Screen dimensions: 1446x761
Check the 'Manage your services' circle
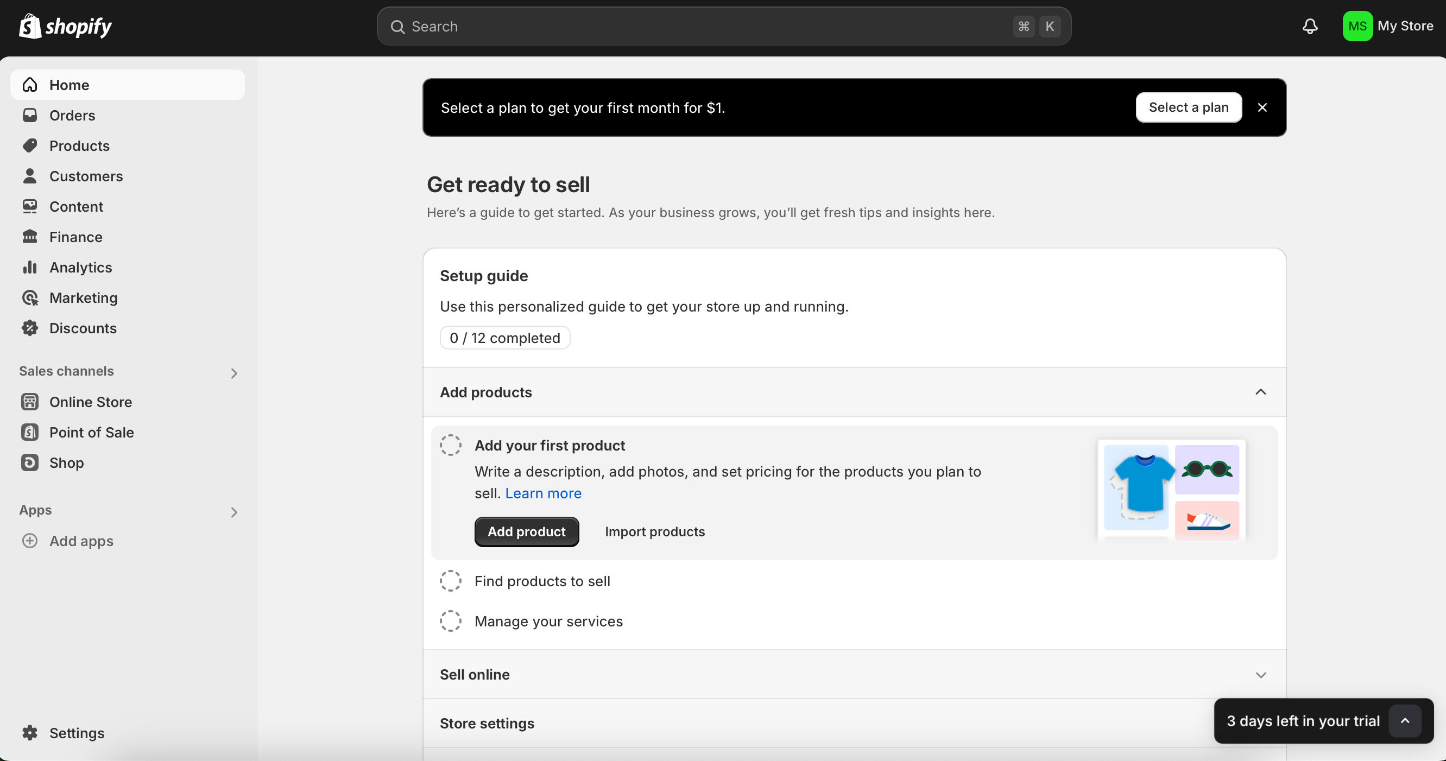point(450,622)
